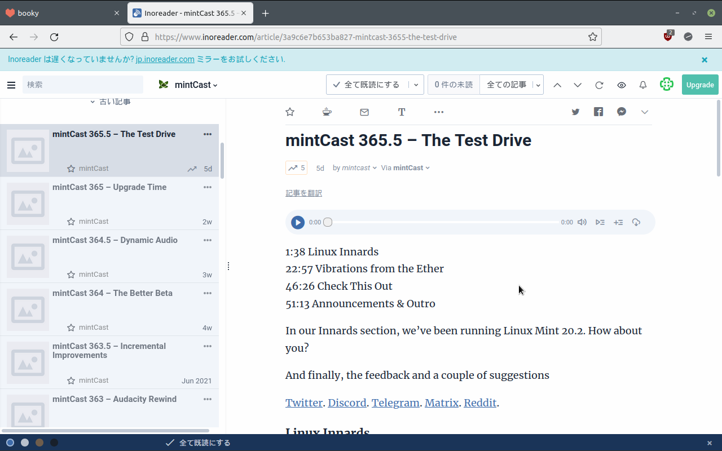Switch to the booky browser tab
Image resolution: width=722 pixels, height=451 pixels.
coord(62,13)
